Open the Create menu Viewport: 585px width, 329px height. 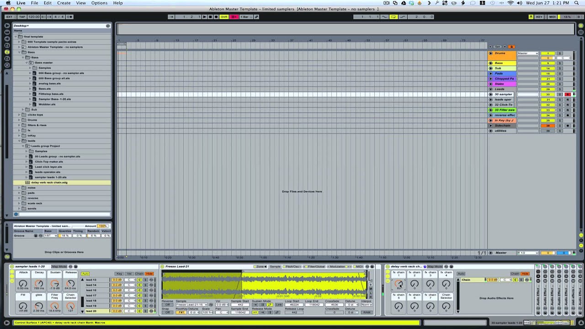(x=64, y=3)
